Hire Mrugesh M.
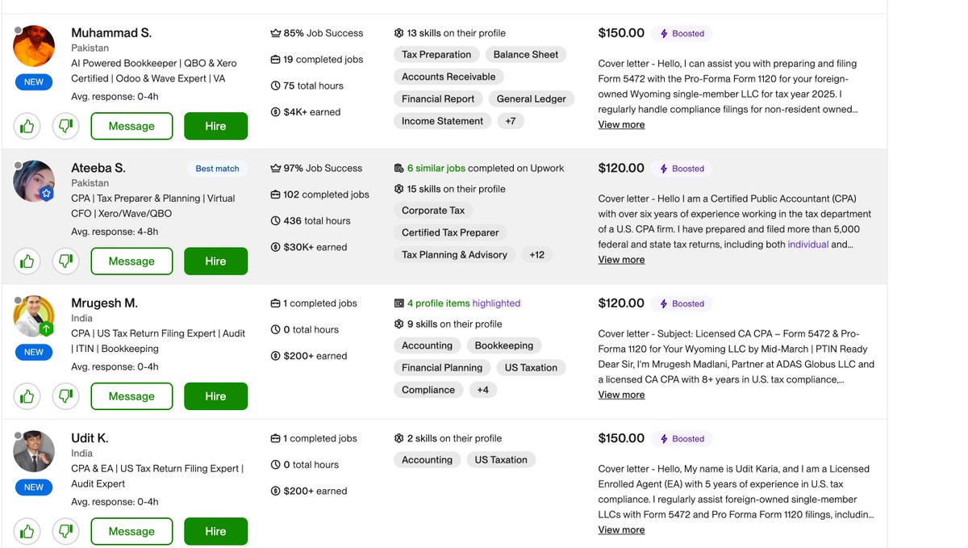This screenshot has width=968, height=548. tap(215, 396)
